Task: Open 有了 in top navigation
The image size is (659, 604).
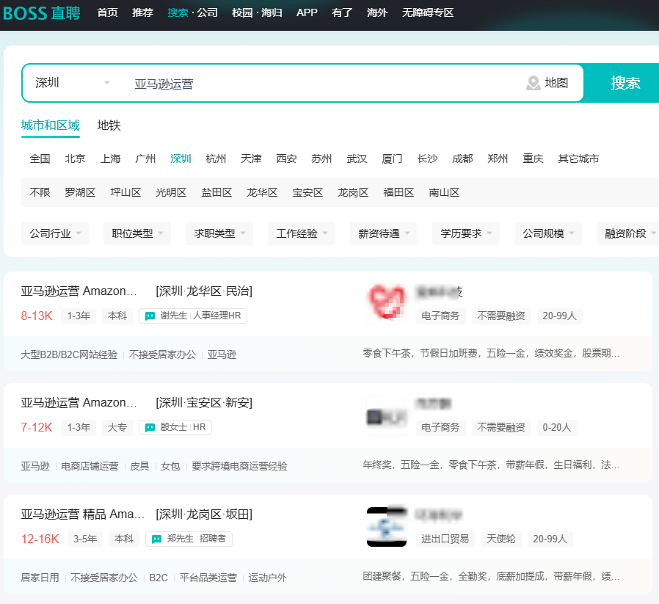Action: (342, 12)
